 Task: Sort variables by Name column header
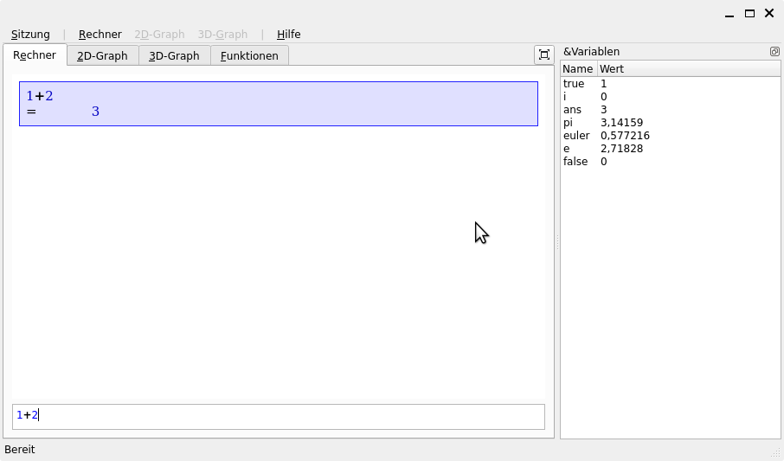point(577,69)
